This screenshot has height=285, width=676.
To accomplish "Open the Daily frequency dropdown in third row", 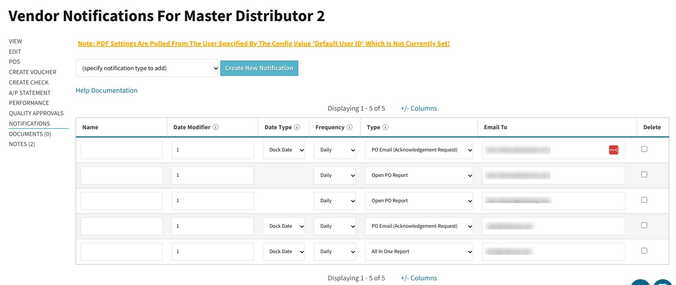I will pyautogui.click(x=335, y=201).
